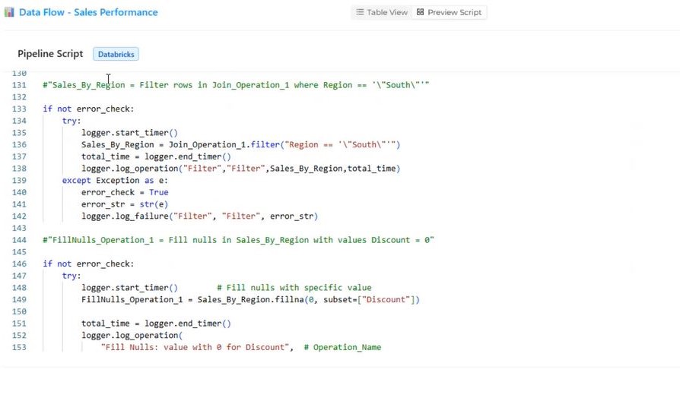Viewport: 680px width, 401px height.
Task: Click the list icon in Table View
Action: point(360,12)
